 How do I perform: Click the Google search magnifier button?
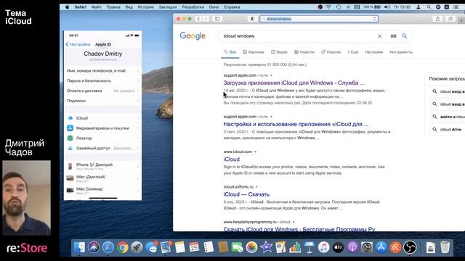(405, 36)
